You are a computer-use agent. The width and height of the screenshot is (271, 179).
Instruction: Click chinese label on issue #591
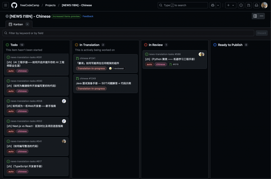[x=22, y=71]
